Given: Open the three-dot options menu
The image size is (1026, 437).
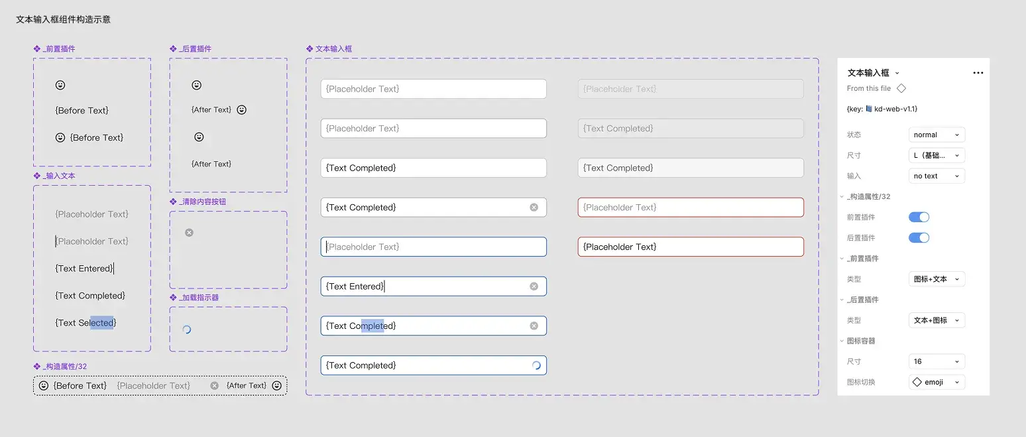Looking at the screenshot, I should coord(978,73).
